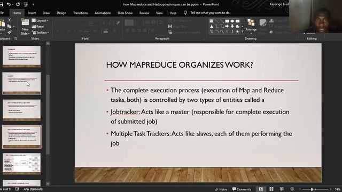
Task: Click the zoom in plus button
Action: [x=330, y=189]
